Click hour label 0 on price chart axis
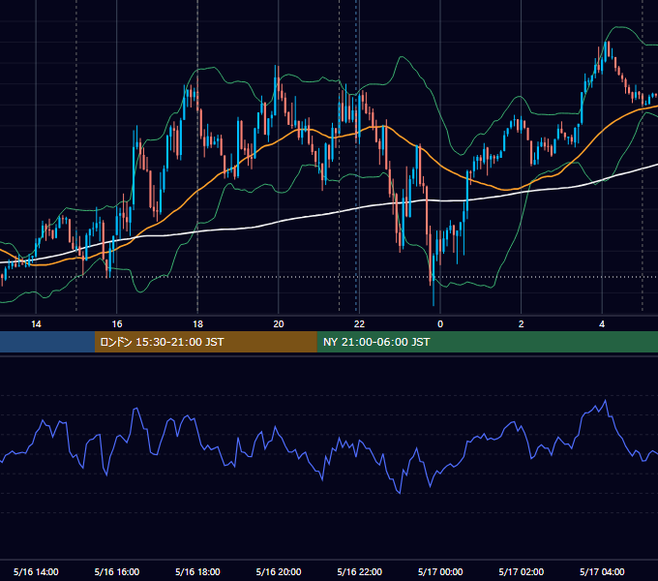The height and width of the screenshot is (581, 658). coord(440,324)
